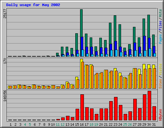
Task: Select day 23 on the x-axis
Action: tap(115, 124)
